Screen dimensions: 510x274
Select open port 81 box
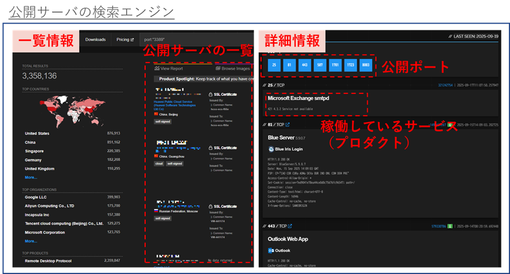pyautogui.click(x=290, y=65)
